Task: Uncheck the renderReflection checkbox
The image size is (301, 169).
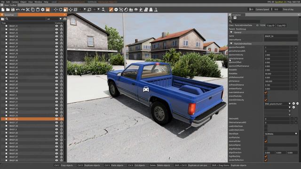Action: click(x=266, y=160)
